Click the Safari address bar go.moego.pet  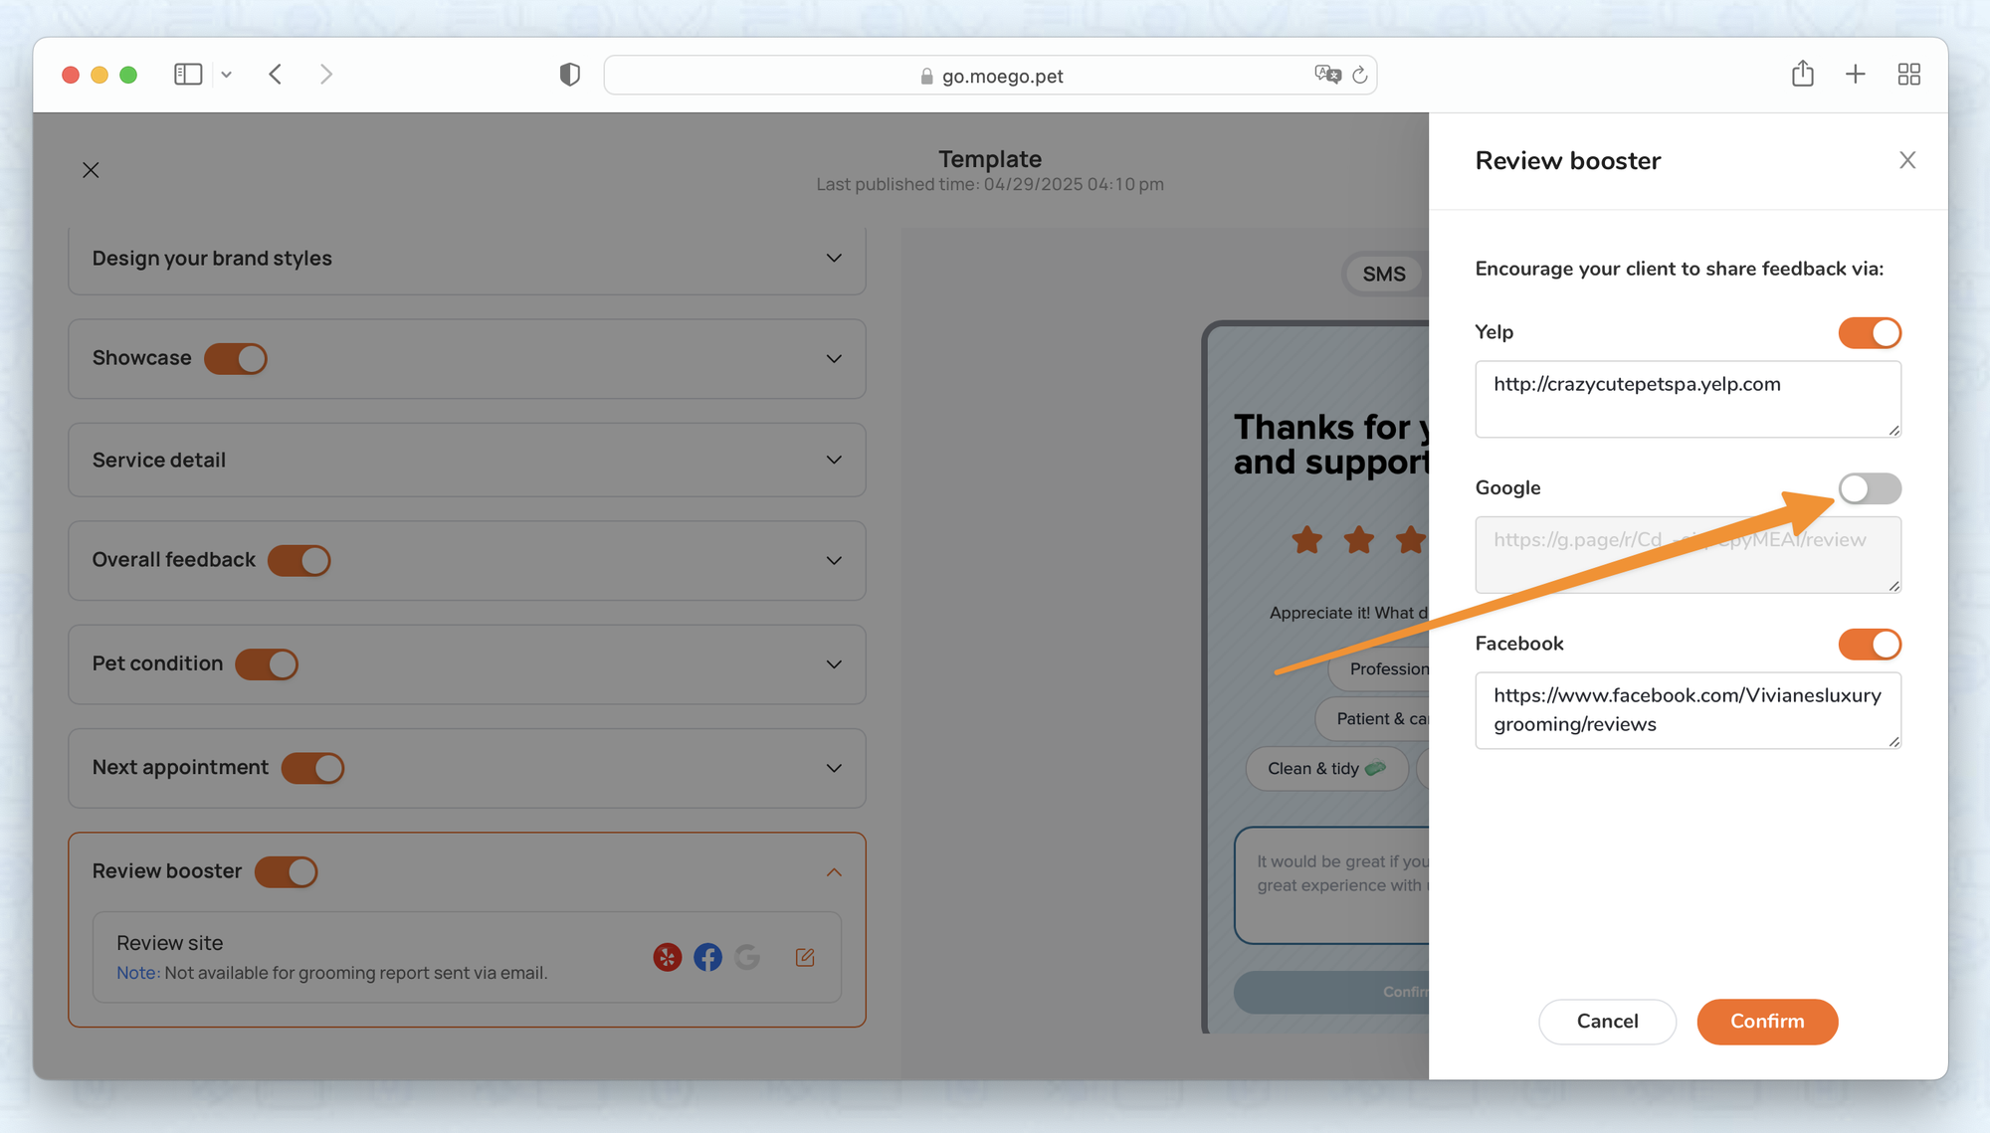990,76
